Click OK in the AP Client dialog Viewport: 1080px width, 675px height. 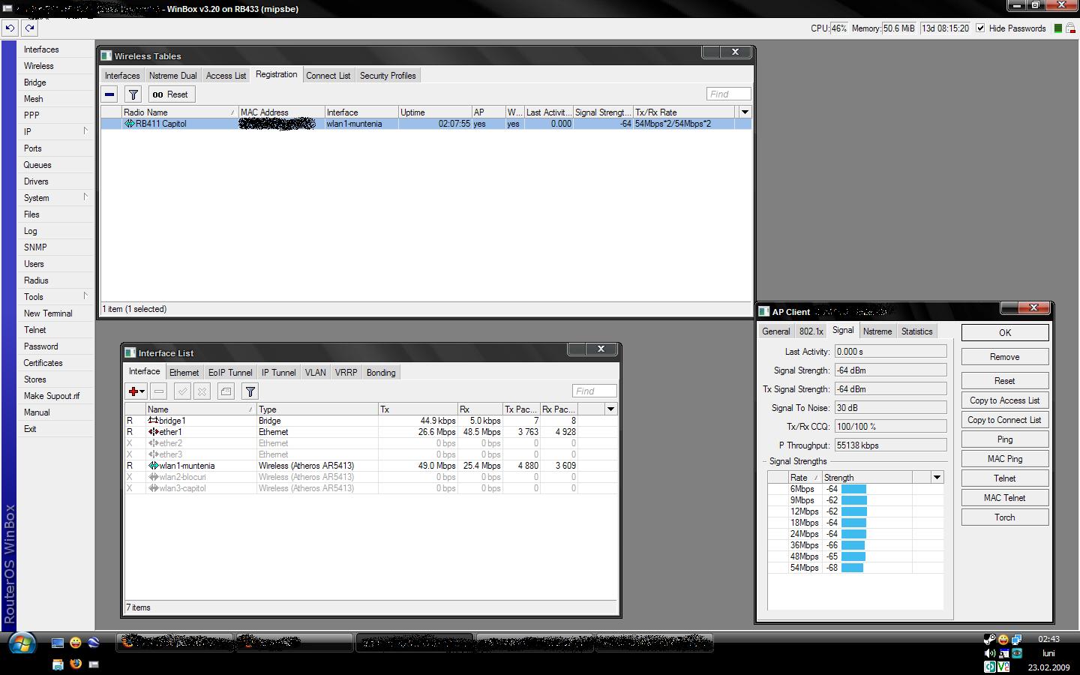tap(1005, 333)
